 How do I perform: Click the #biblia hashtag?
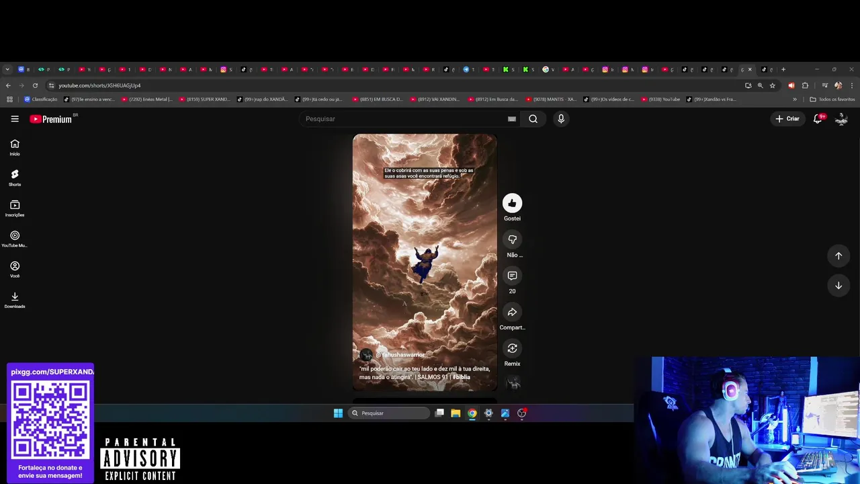[462, 377]
